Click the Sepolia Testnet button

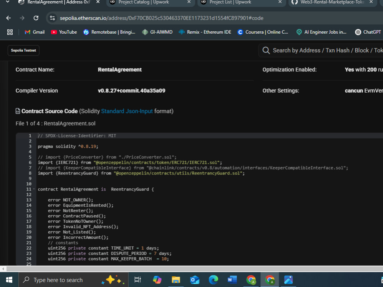[23, 51]
